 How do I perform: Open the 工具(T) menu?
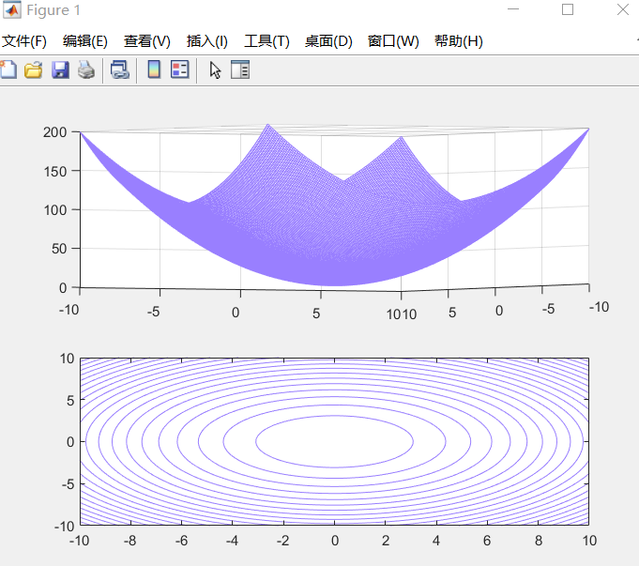(x=266, y=41)
